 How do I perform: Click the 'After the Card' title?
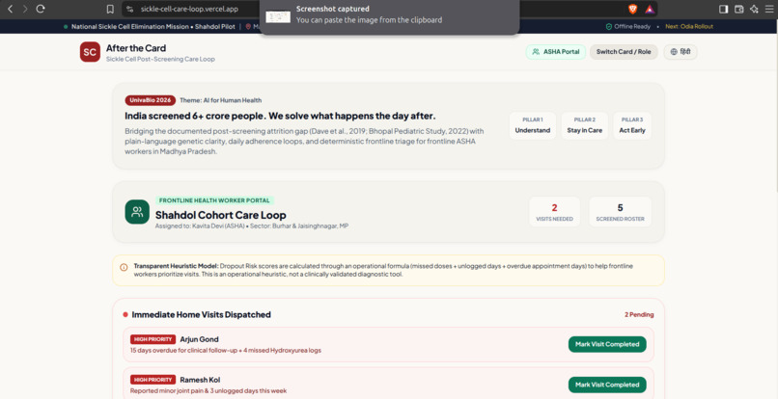tap(136, 48)
